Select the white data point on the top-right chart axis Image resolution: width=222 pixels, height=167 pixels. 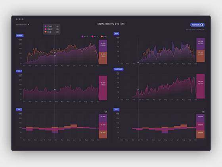(138, 62)
